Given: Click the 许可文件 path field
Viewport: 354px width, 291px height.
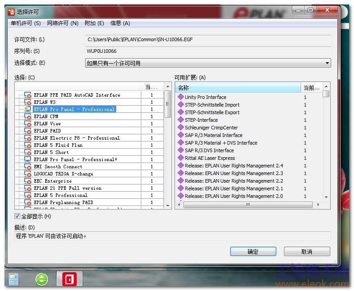Looking at the screenshot, I should (208, 39).
